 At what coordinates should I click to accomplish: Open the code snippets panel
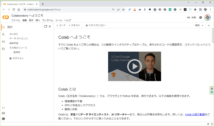point(3,108)
